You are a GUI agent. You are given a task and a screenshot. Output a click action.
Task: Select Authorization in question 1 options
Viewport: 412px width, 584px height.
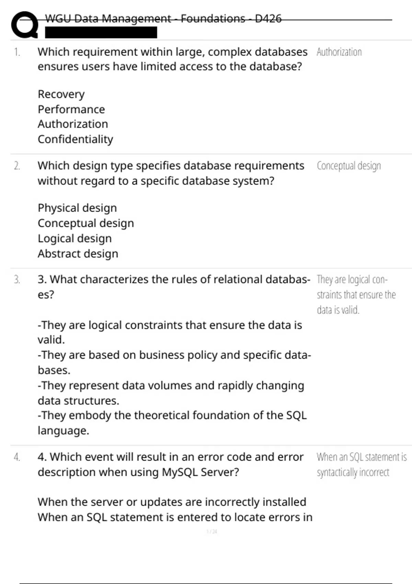[73, 124]
